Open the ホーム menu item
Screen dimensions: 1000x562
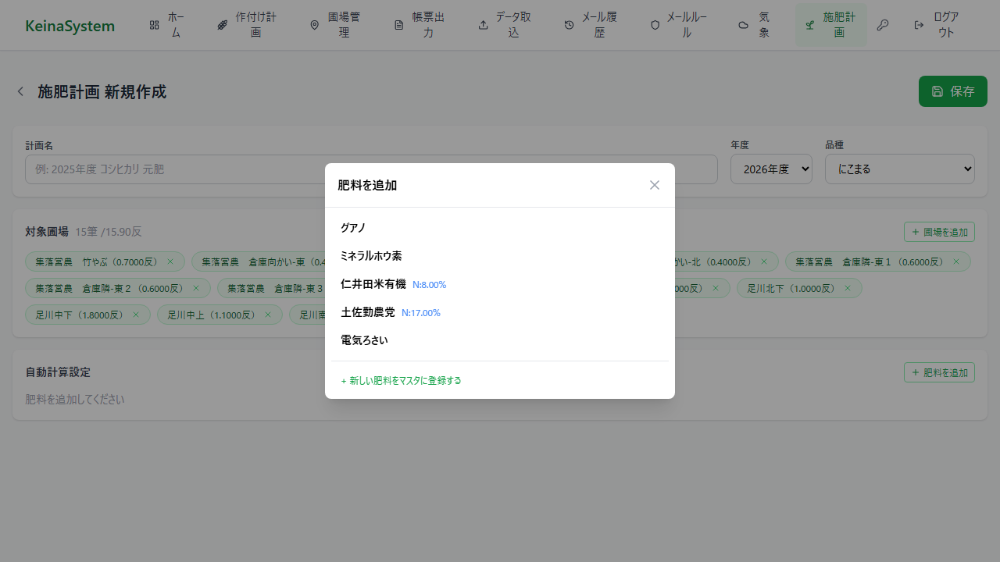coord(166,25)
